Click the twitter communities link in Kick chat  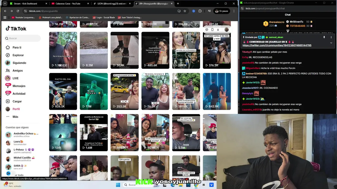click(277, 45)
